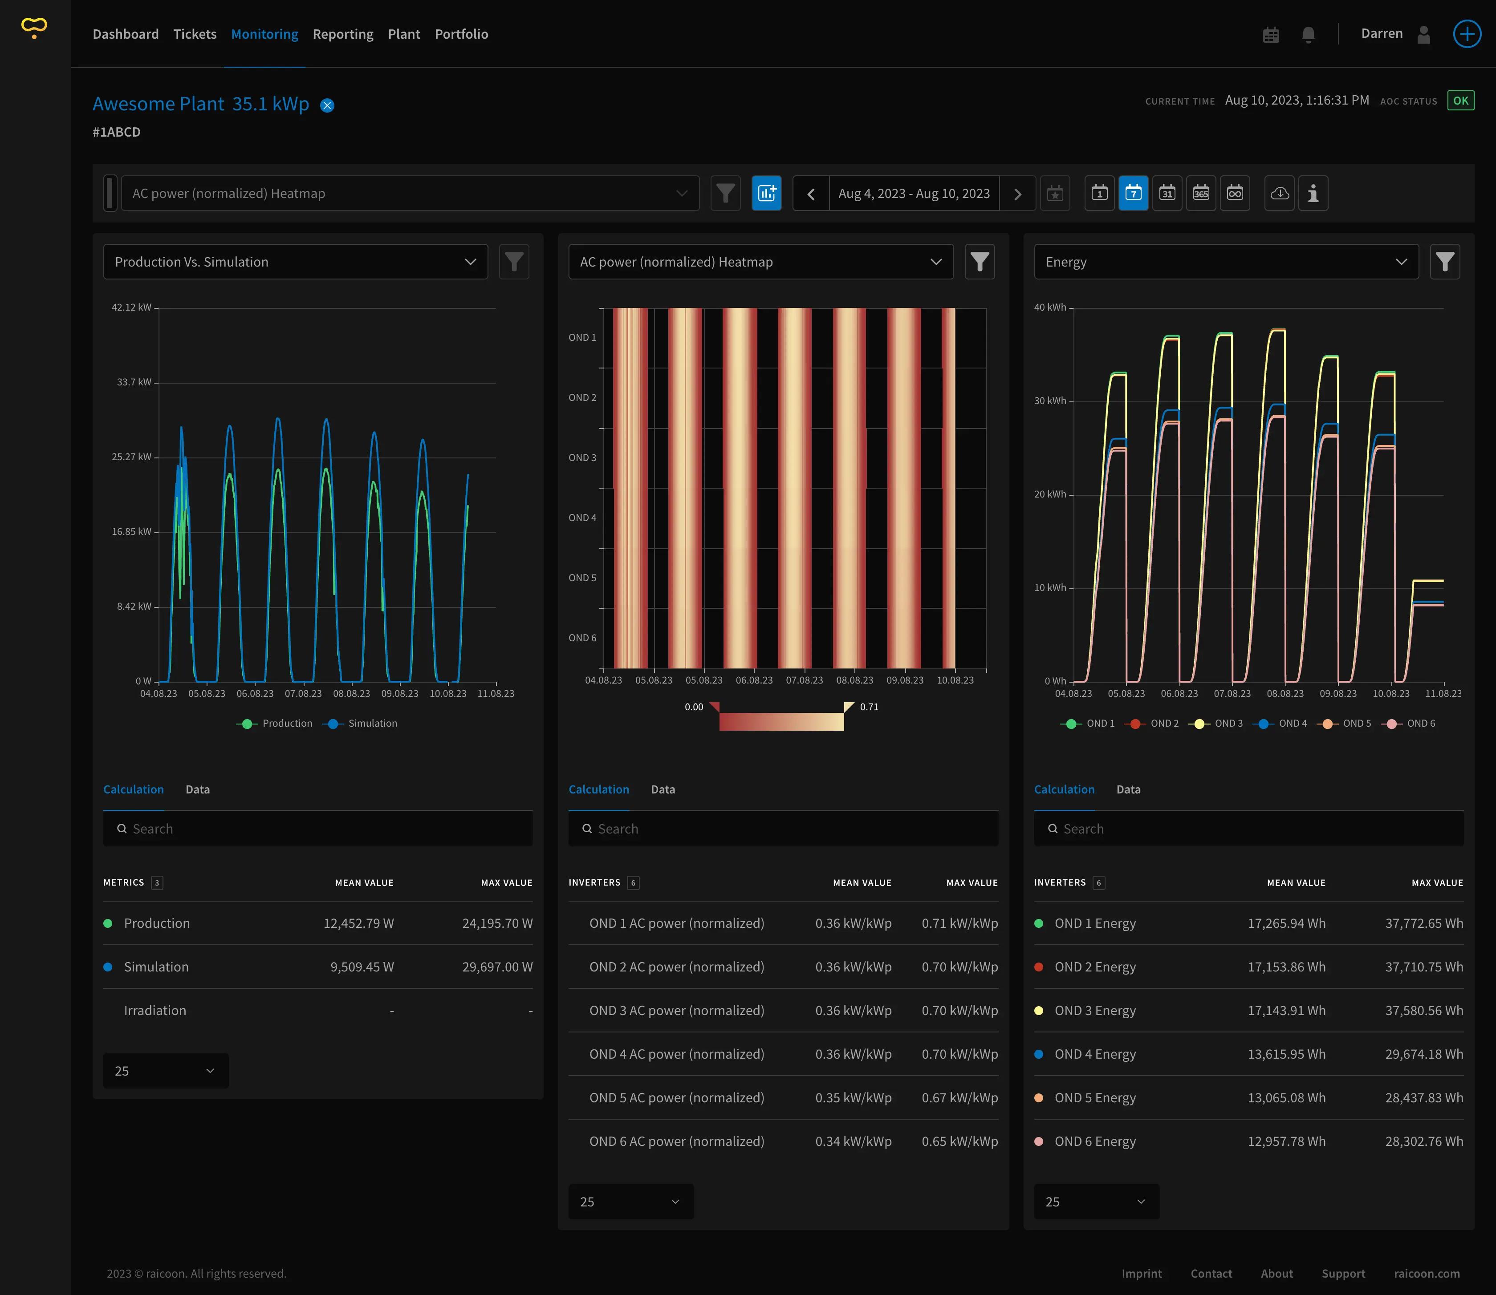Click the cloud download icon

(1280, 194)
